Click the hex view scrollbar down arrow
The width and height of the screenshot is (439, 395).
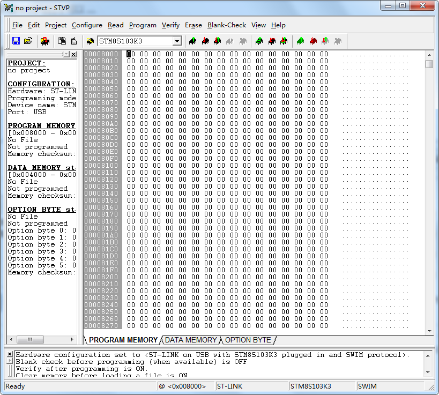coord(429,331)
